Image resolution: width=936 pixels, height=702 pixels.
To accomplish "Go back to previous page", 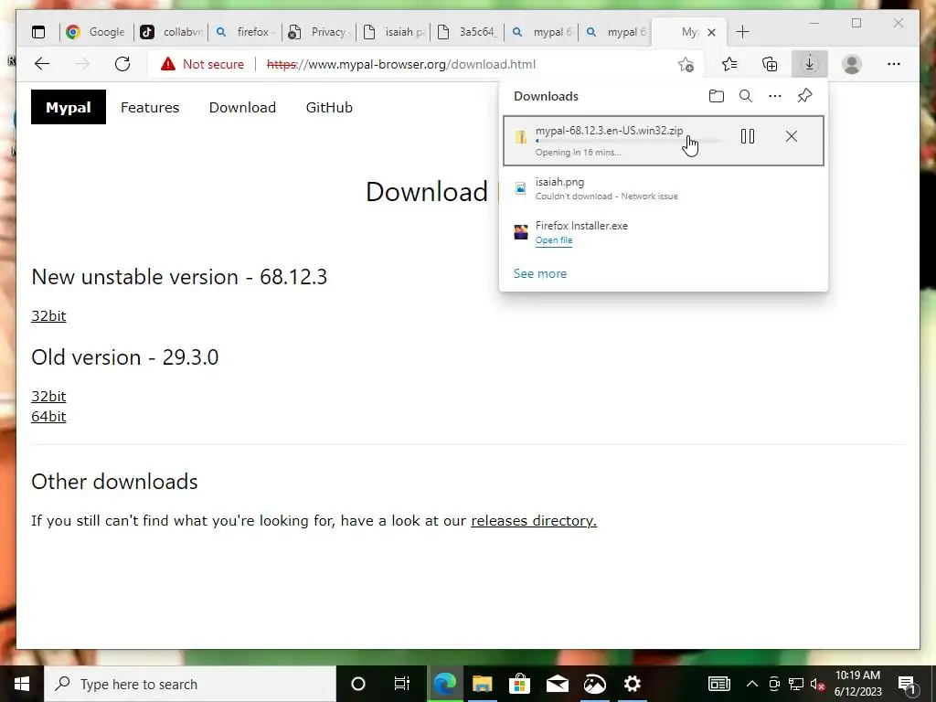I will (42, 64).
